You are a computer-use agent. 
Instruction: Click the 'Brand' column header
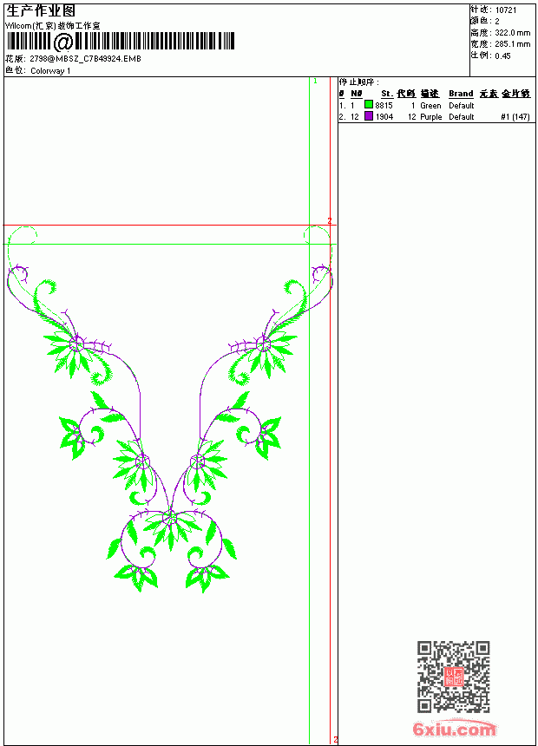(461, 94)
